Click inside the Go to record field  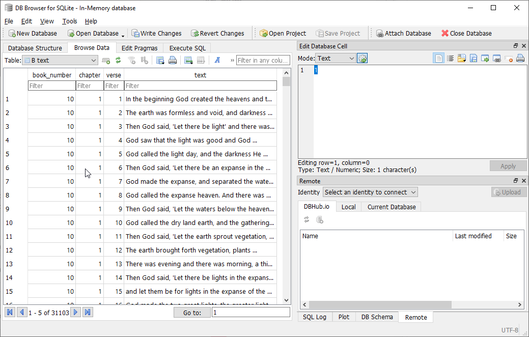(x=250, y=312)
